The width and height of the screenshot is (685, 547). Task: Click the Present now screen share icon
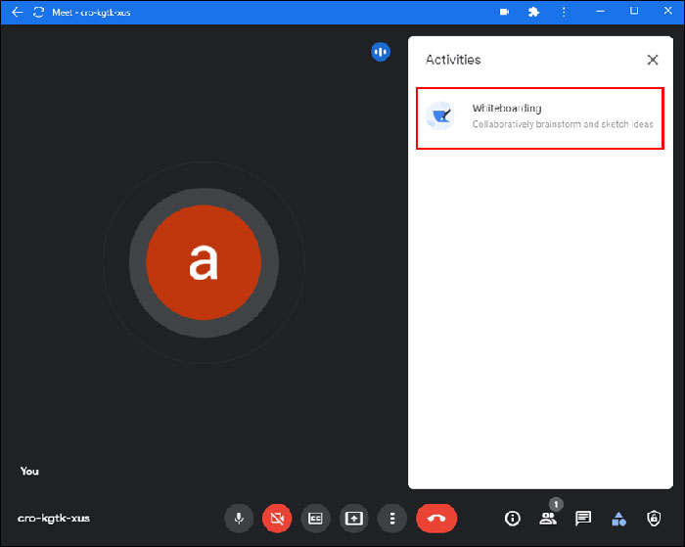coord(353,518)
